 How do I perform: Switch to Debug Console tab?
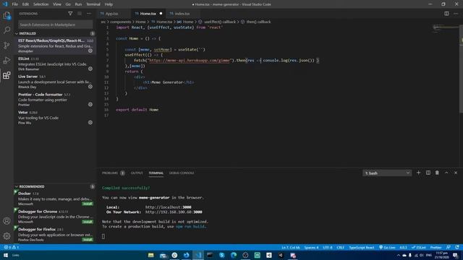click(182, 173)
